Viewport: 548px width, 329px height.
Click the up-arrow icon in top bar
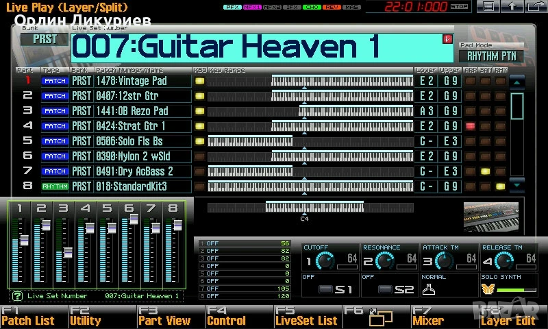(512, 6)
